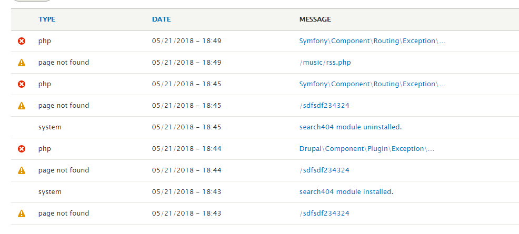Sort log table by DATE column
Screen dimensions: 519x234
click(161, 19)
